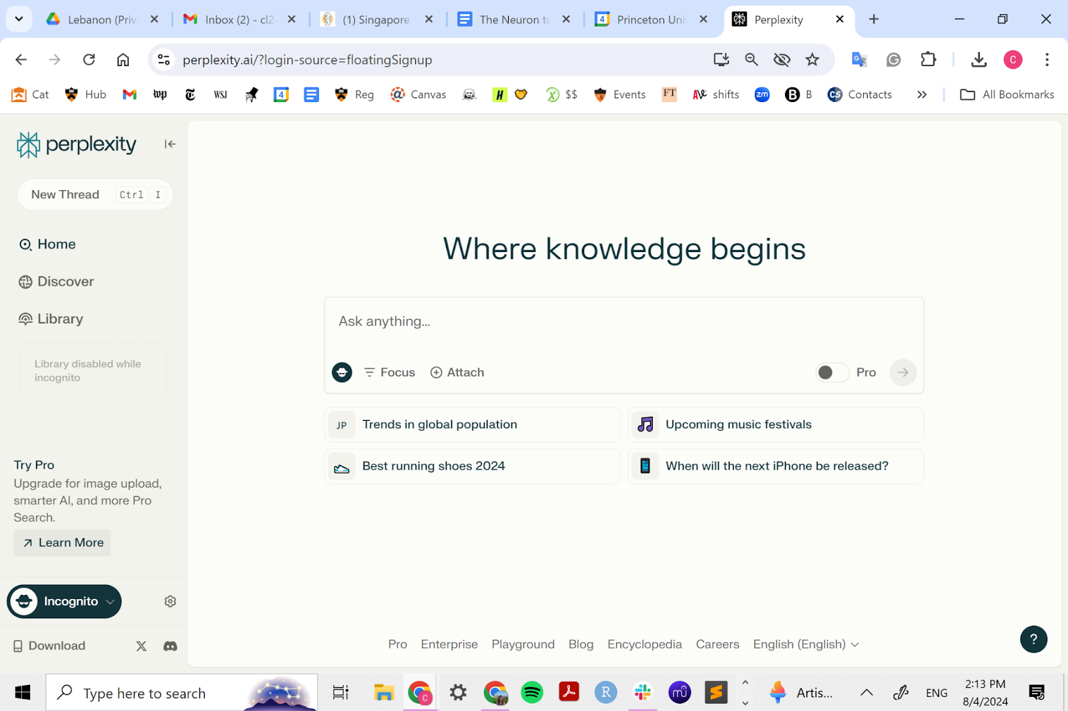
Task: Open the All Bookmarks folder
Action: [1007, 95]
